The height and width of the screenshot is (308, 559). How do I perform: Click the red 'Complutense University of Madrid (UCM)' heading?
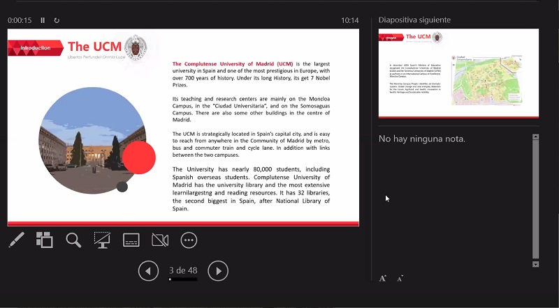(233, 64)
